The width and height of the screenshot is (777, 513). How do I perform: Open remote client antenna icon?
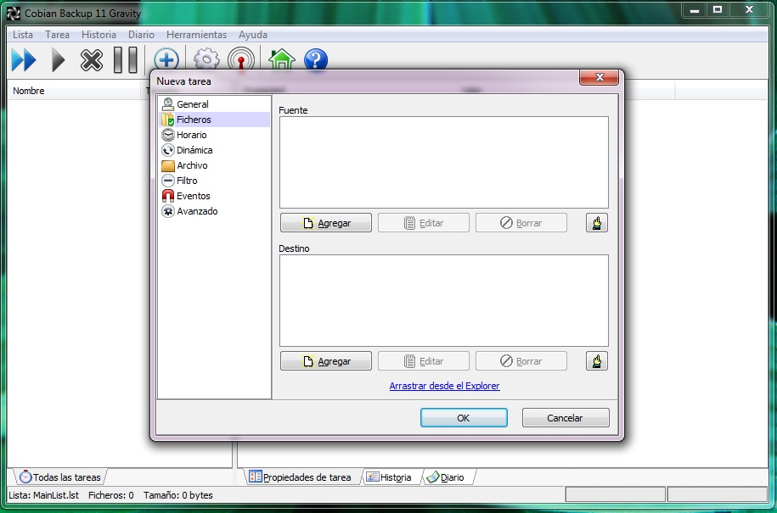pos(241,60)
